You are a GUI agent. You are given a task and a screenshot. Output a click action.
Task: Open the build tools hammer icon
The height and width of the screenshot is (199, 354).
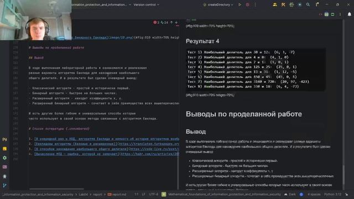(283, 5)
